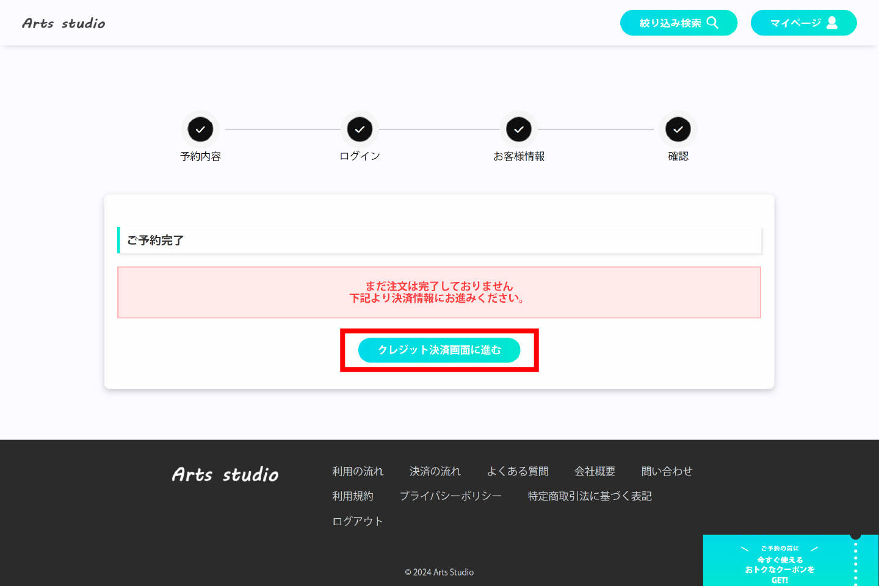This screenshot has width=879, height=586.
Task: Proceed with クレジット決済画面に進む button
Action: (x=439, y=350)
